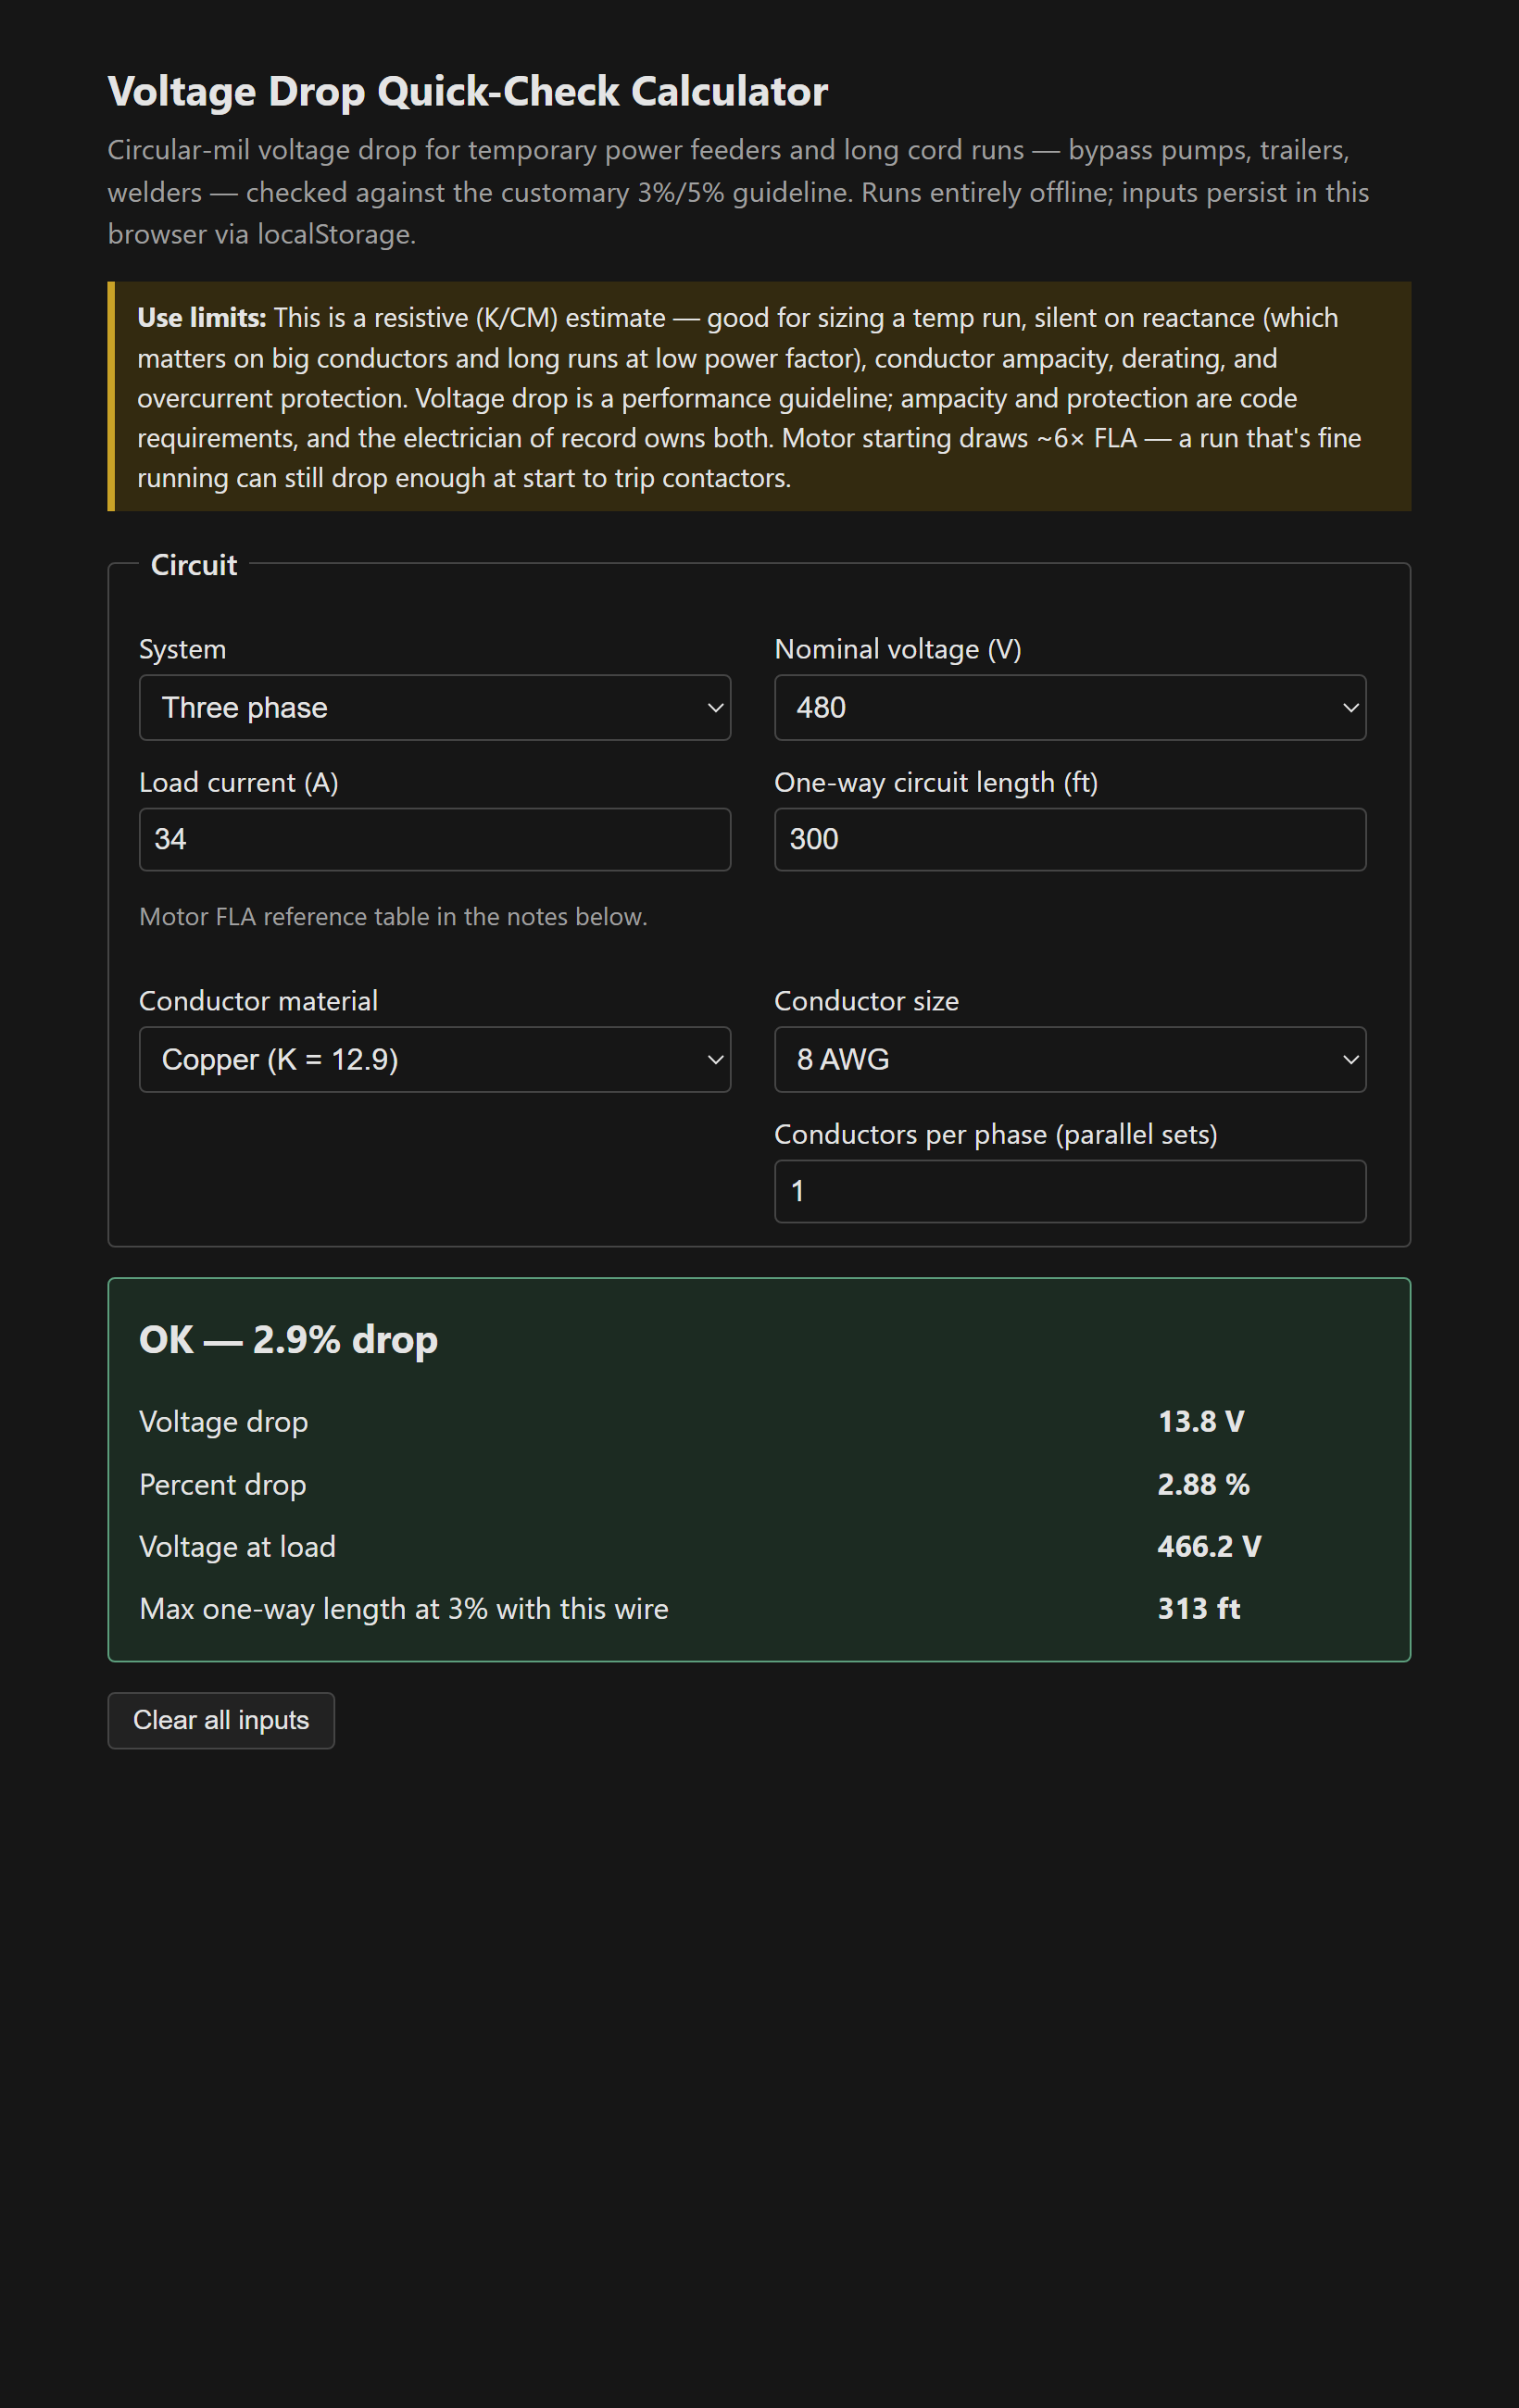The width and height of the screenshot is (1519, 2408).
Task: Click the Conductor material label
Action: click(258, 1001)
